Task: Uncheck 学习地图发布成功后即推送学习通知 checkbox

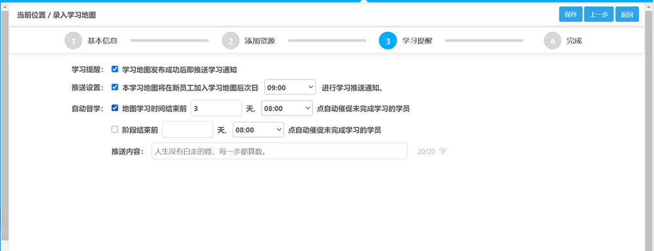Action: [114, 69]
